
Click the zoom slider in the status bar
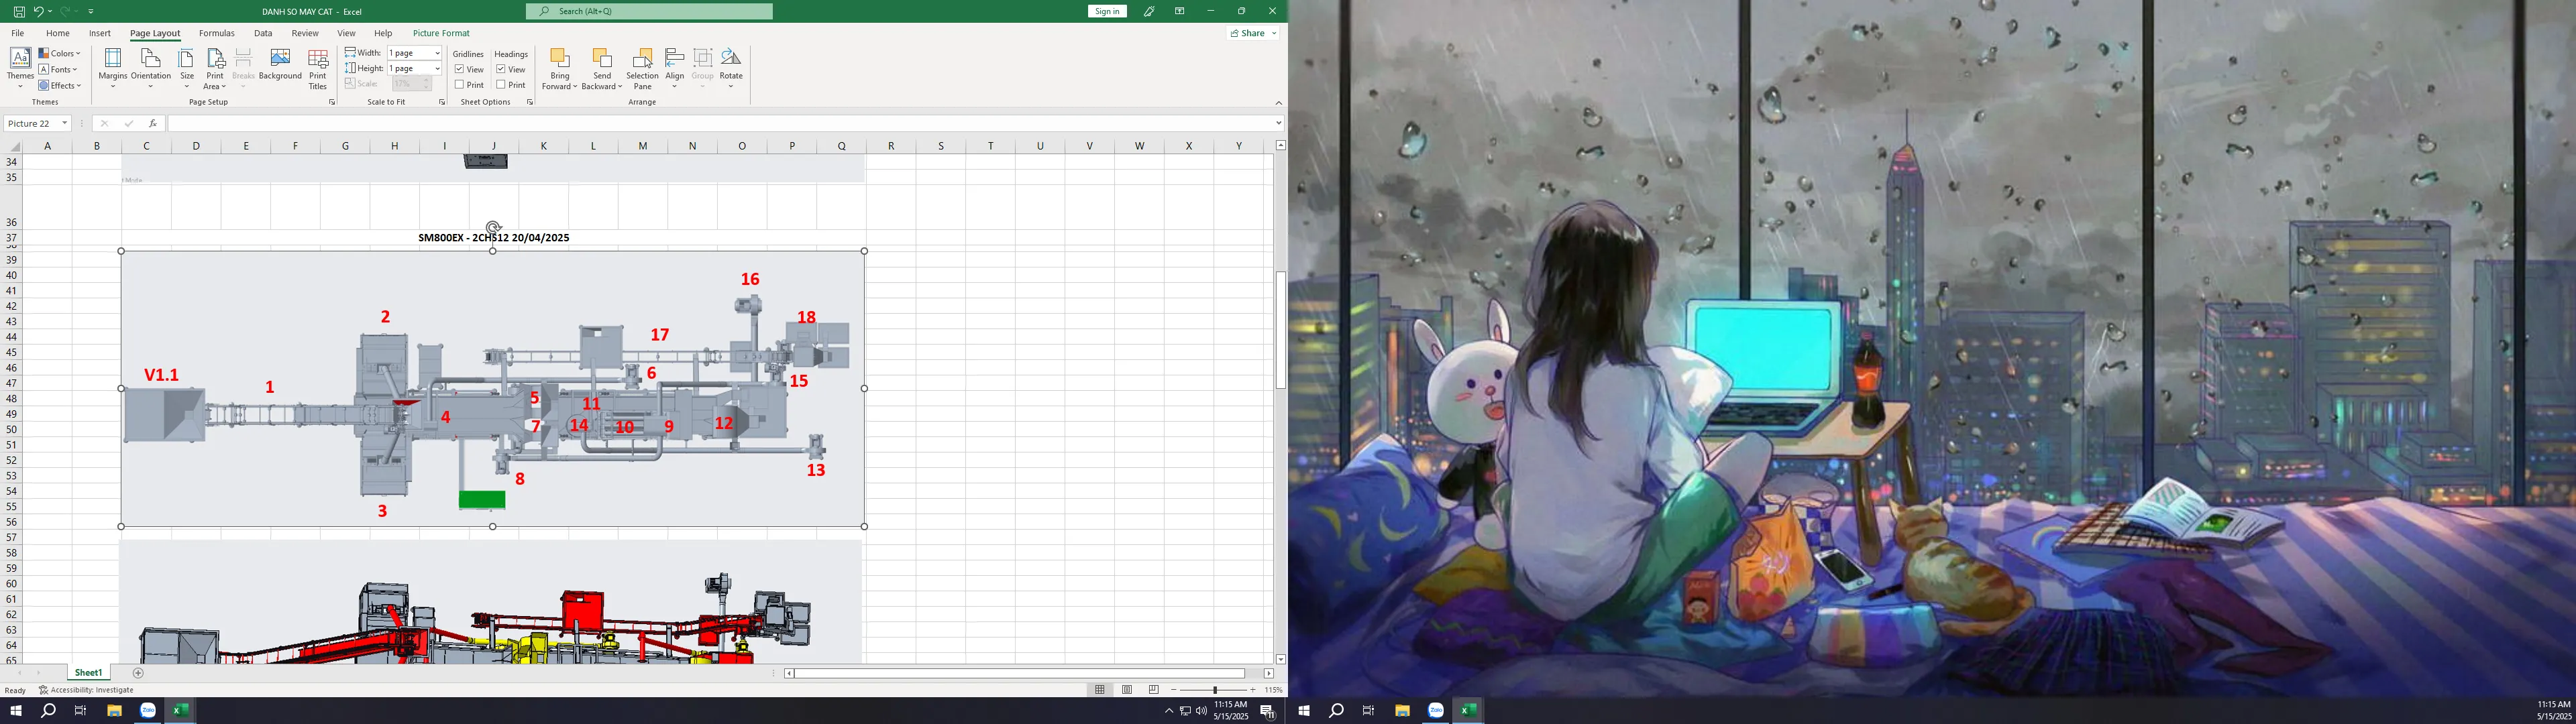1215,690
